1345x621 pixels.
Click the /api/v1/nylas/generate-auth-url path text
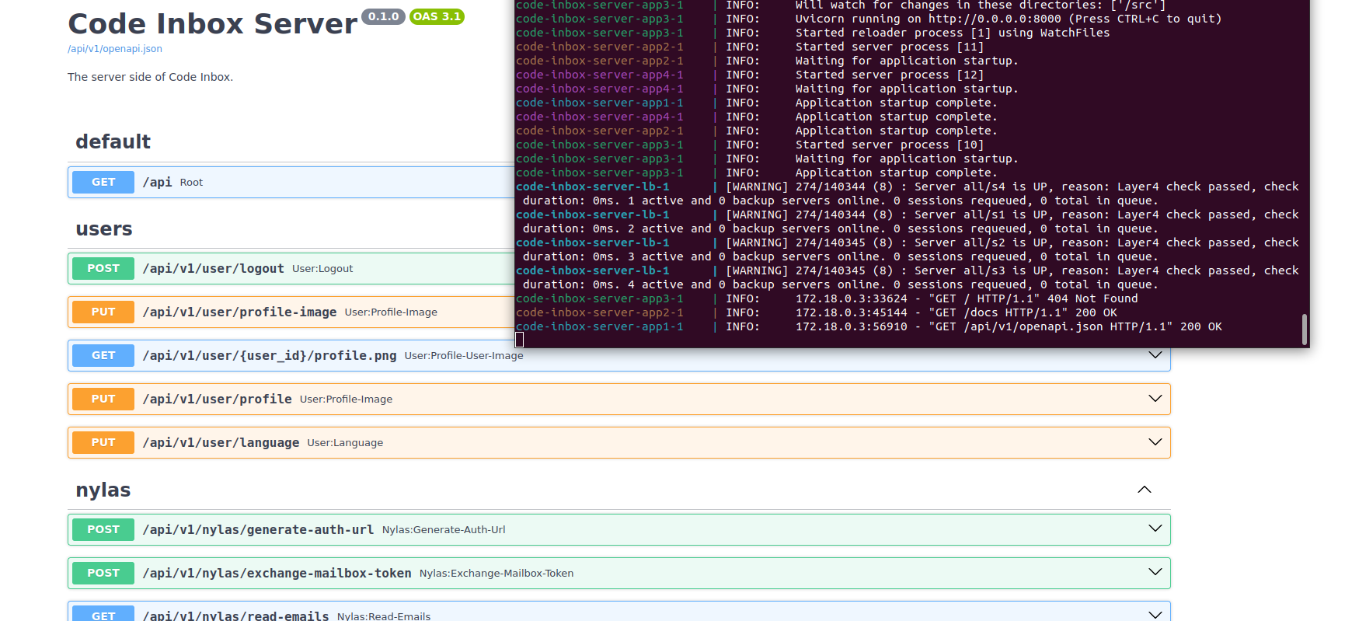pos(258,529)
